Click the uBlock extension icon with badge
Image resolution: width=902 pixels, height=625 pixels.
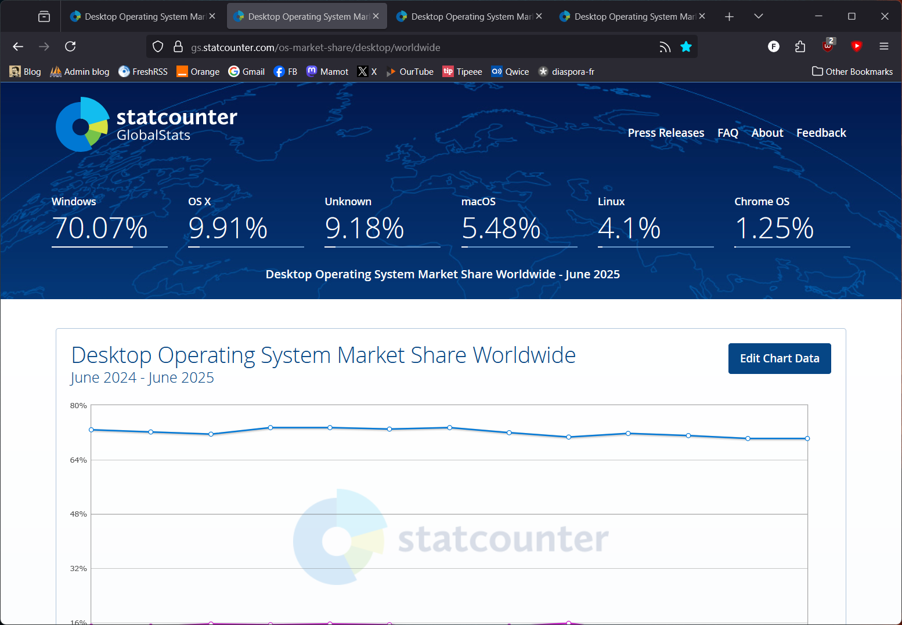[828, 46]
